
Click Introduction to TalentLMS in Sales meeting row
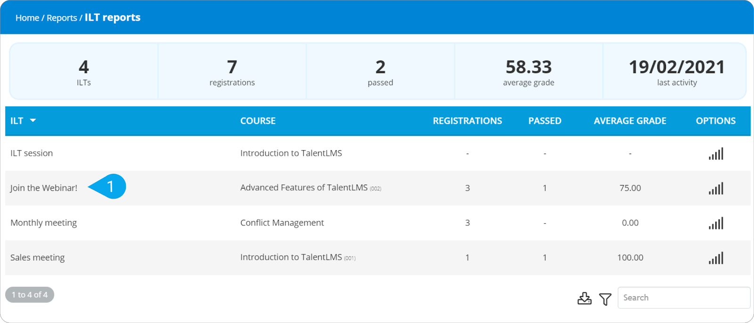click(x=291, y=257)
